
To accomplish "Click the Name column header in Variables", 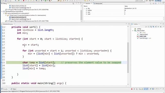I will [x=85, y=6].
